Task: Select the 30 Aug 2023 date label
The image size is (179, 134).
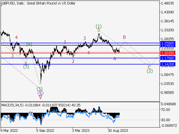Action: (118, 130)
